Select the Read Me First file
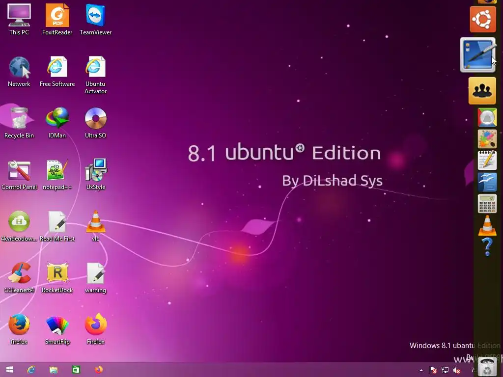This screenshot has width=503, height=377. tap(57, 226)
